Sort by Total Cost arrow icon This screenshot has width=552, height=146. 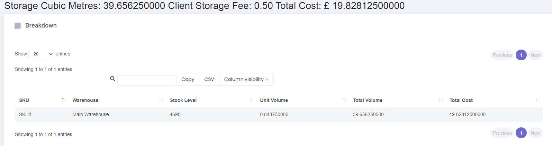pyautogui.click(x=538, y=100)
